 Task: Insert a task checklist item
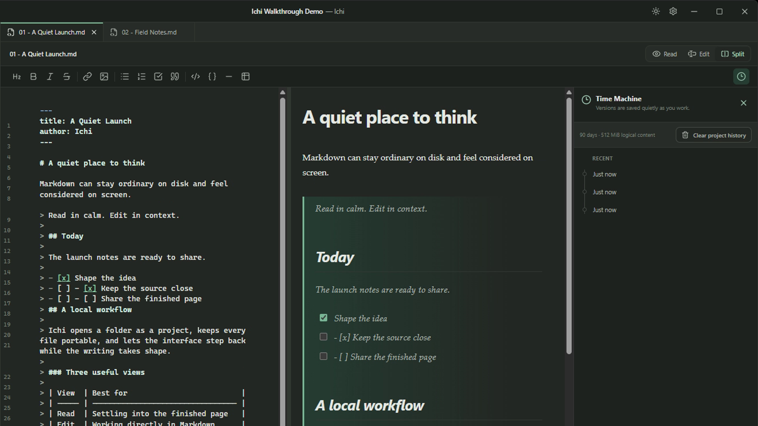[x=158, y=77]
